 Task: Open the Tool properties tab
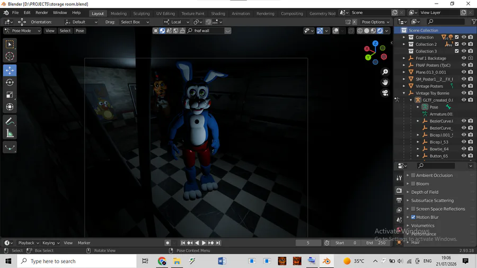[399, 178]
